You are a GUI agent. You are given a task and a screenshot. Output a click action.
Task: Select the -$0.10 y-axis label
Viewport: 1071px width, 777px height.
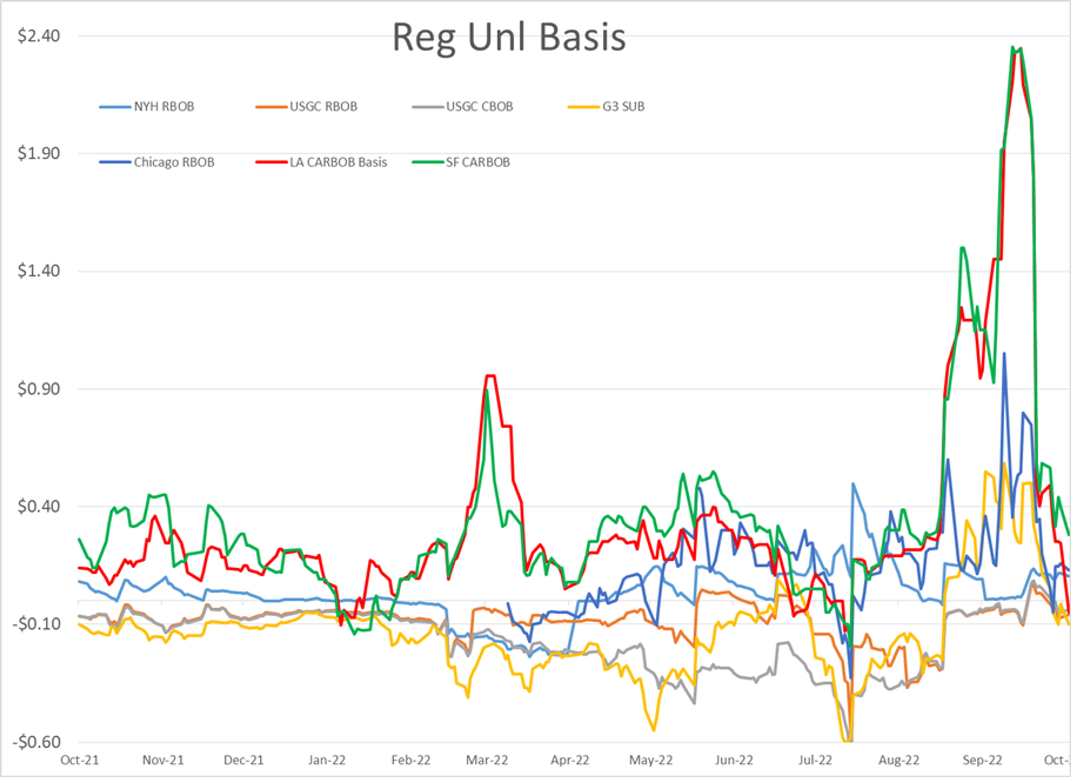36,624
